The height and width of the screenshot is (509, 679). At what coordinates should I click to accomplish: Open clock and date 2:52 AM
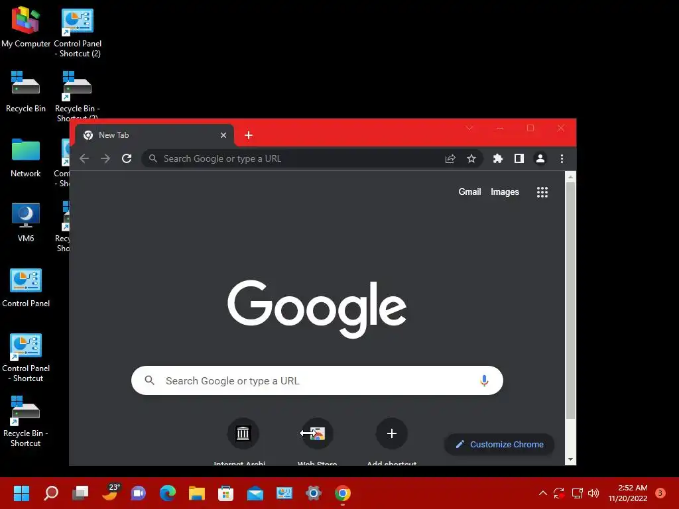[x=628, y=493]
